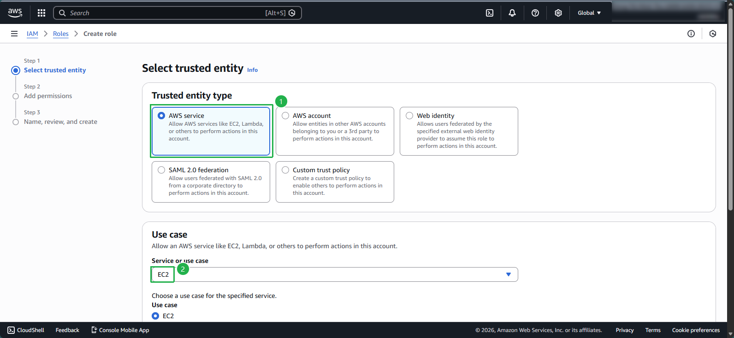The height and width of the screenshot is (338, 734).
Task: Click the search magnifier icon
Action: click(62, 13)
